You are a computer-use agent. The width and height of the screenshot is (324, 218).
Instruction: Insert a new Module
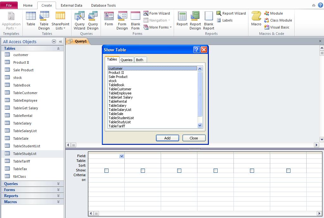pyautogui.click(x=274, y=13)
